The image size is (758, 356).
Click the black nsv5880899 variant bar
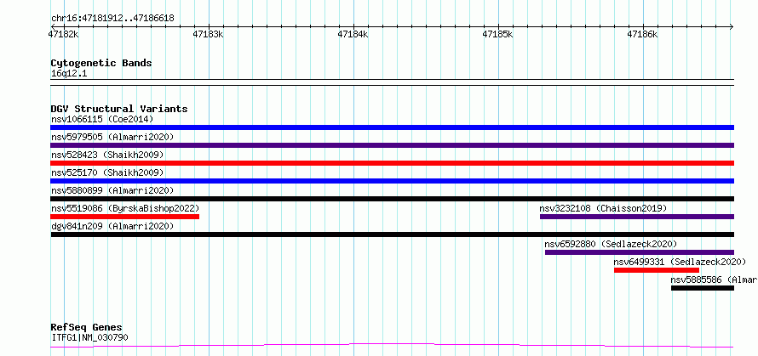pyautogui.click(x=392, y=199)
